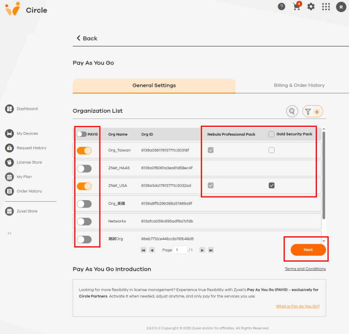Enable PAYG for 測試Org
349x334 pixels.
[x=84, y=240]
